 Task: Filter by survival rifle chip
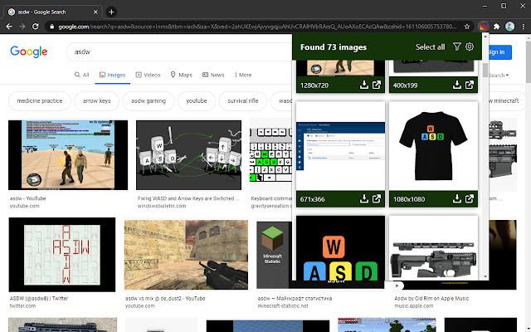point(243,101)
